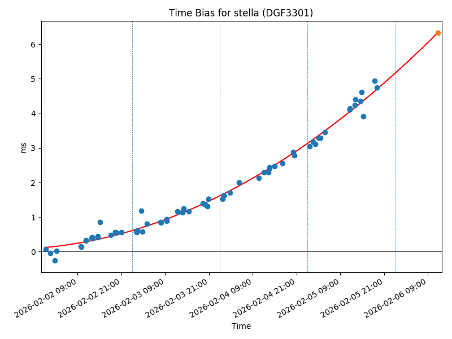Click the 'Time' x-axis label

click(x=241, y=326)
